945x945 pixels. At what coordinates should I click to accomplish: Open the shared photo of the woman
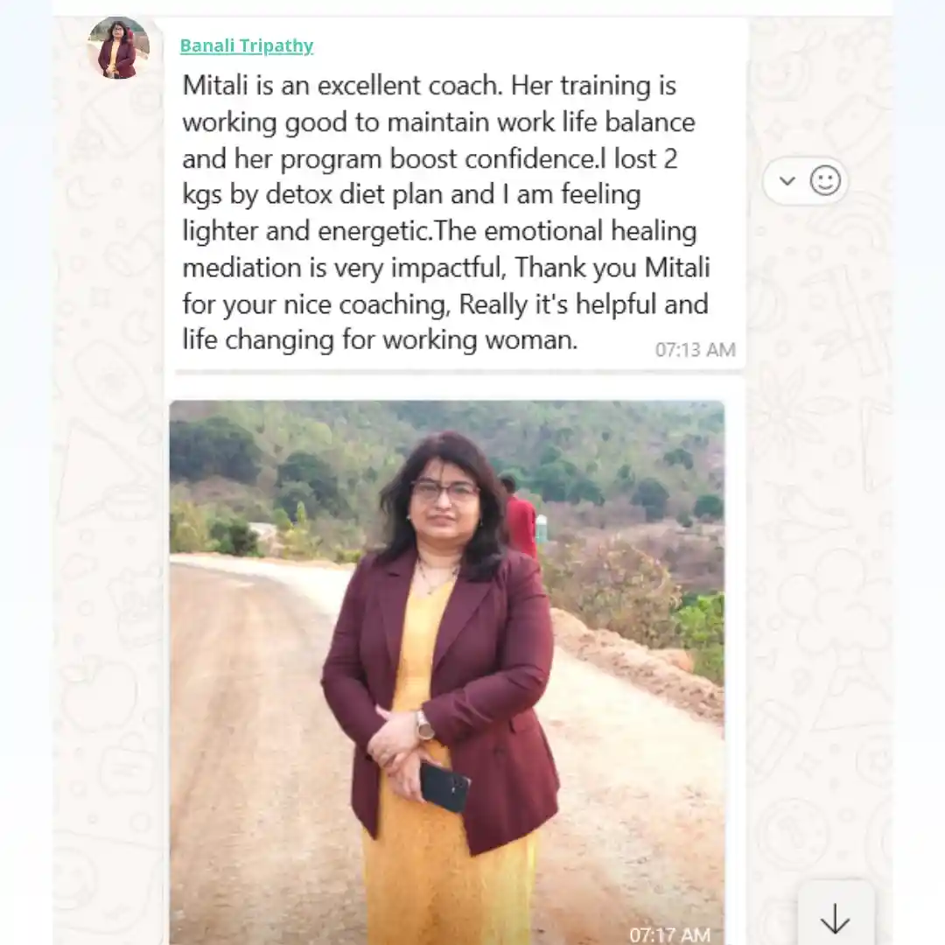[446, 672]
